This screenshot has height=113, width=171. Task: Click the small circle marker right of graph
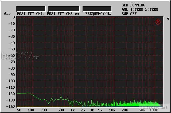167,19
